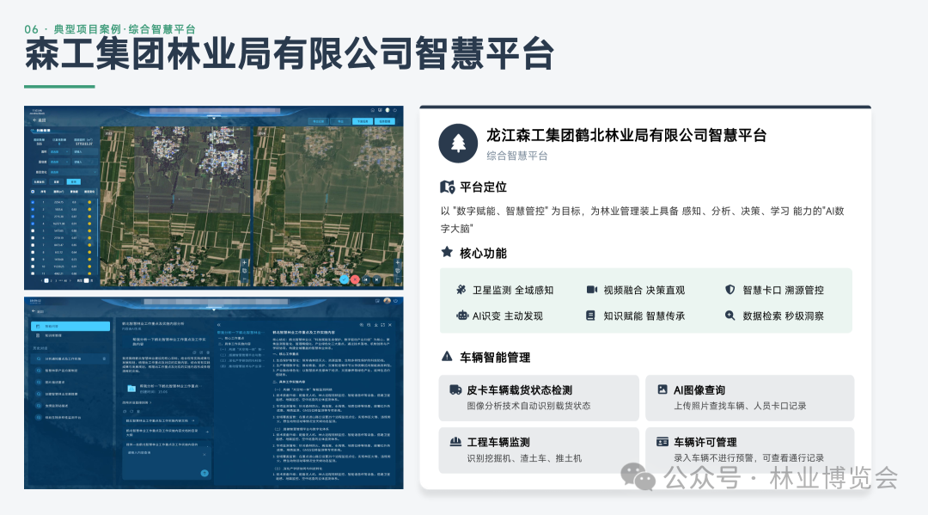Click the star icon on selected history item
Viewport: 928px width, 515px height.
(104, 359)
